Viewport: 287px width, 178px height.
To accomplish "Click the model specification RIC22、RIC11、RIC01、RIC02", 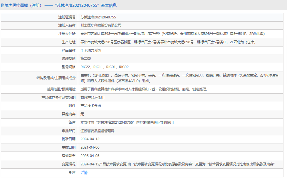I will [x=104, y=67].
